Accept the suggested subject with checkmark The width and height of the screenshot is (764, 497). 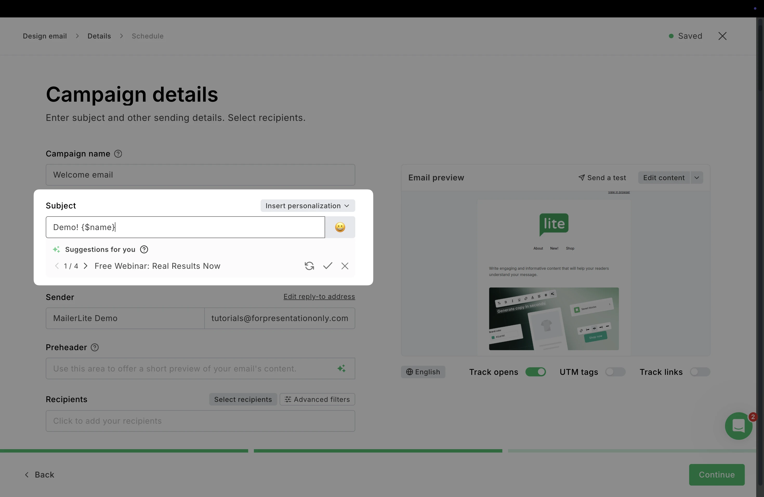tap(327, 266)
